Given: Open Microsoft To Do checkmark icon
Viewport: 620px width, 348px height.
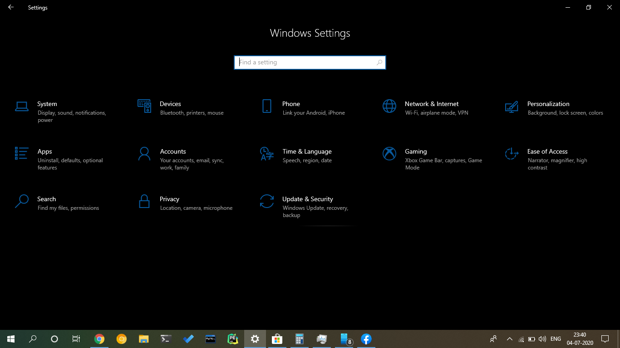Looking at the screenshot, I should (188, 339).
